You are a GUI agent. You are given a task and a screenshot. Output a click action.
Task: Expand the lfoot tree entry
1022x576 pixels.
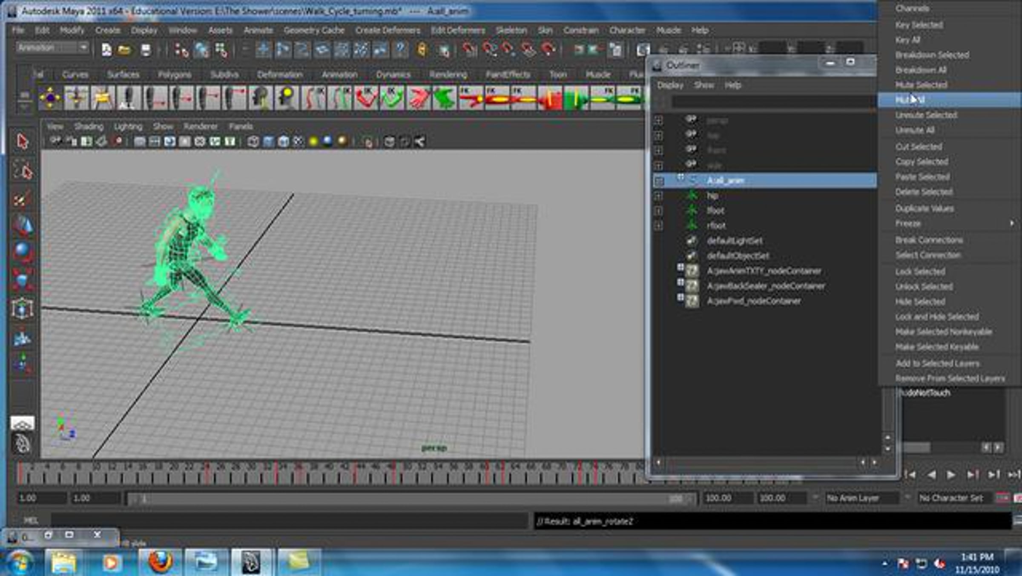point(658,211)
